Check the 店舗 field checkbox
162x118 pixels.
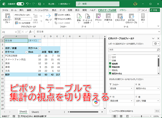point(110,60)
